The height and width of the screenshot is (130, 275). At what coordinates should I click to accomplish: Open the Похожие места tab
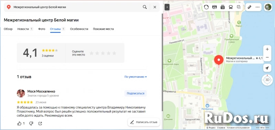(103, 29)
